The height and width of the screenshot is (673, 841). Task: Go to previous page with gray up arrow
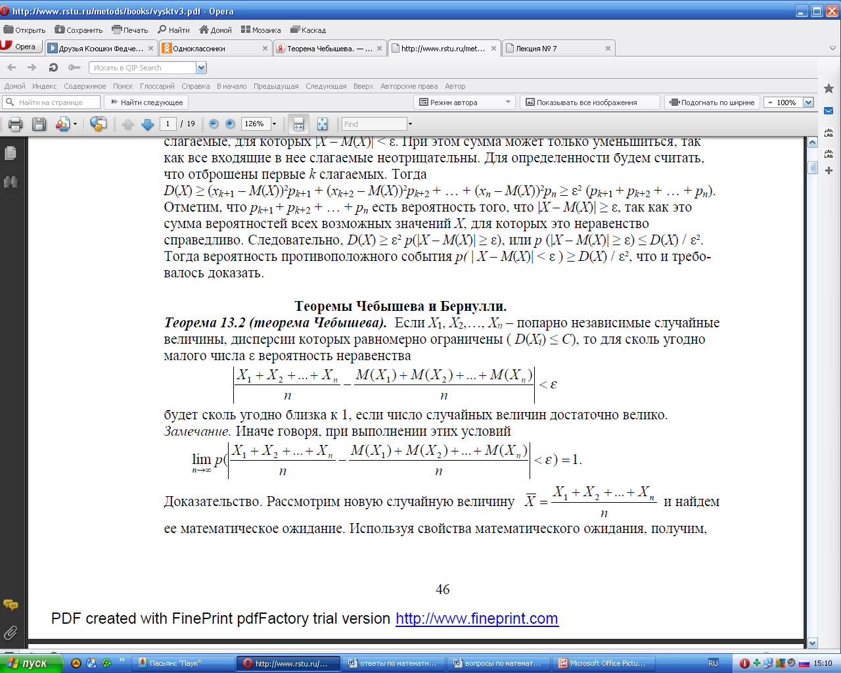pyautogui.click(x=128, y=124)
